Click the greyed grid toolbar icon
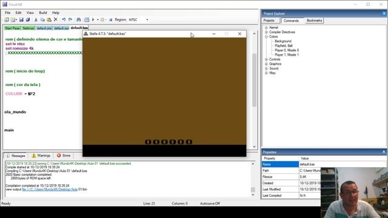 [102, 19]
